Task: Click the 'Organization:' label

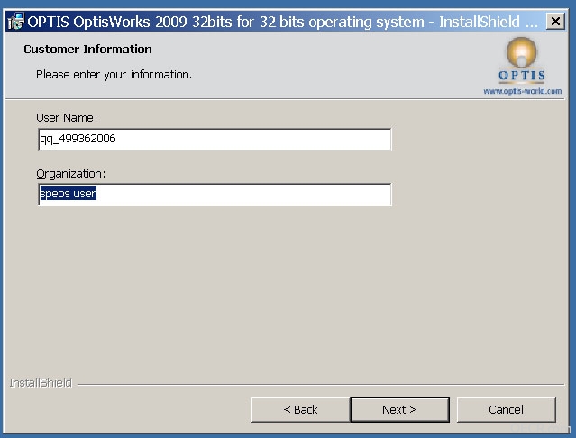Action: [71, 174]
